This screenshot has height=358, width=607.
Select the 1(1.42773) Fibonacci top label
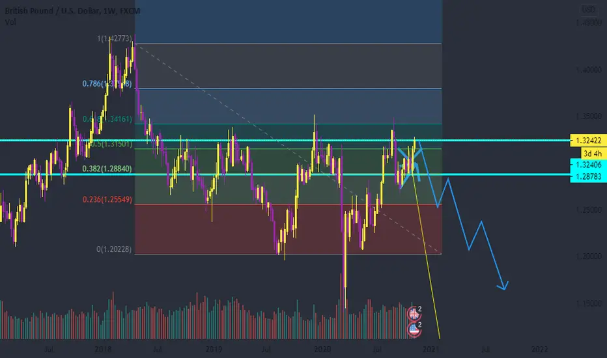tap(115, 38)
